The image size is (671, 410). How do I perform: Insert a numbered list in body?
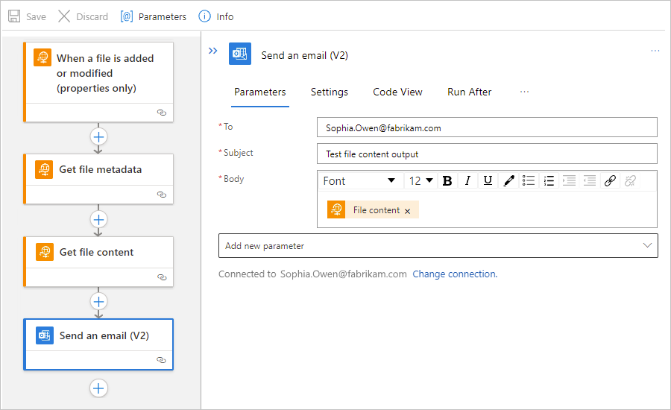tap(549, 180)
